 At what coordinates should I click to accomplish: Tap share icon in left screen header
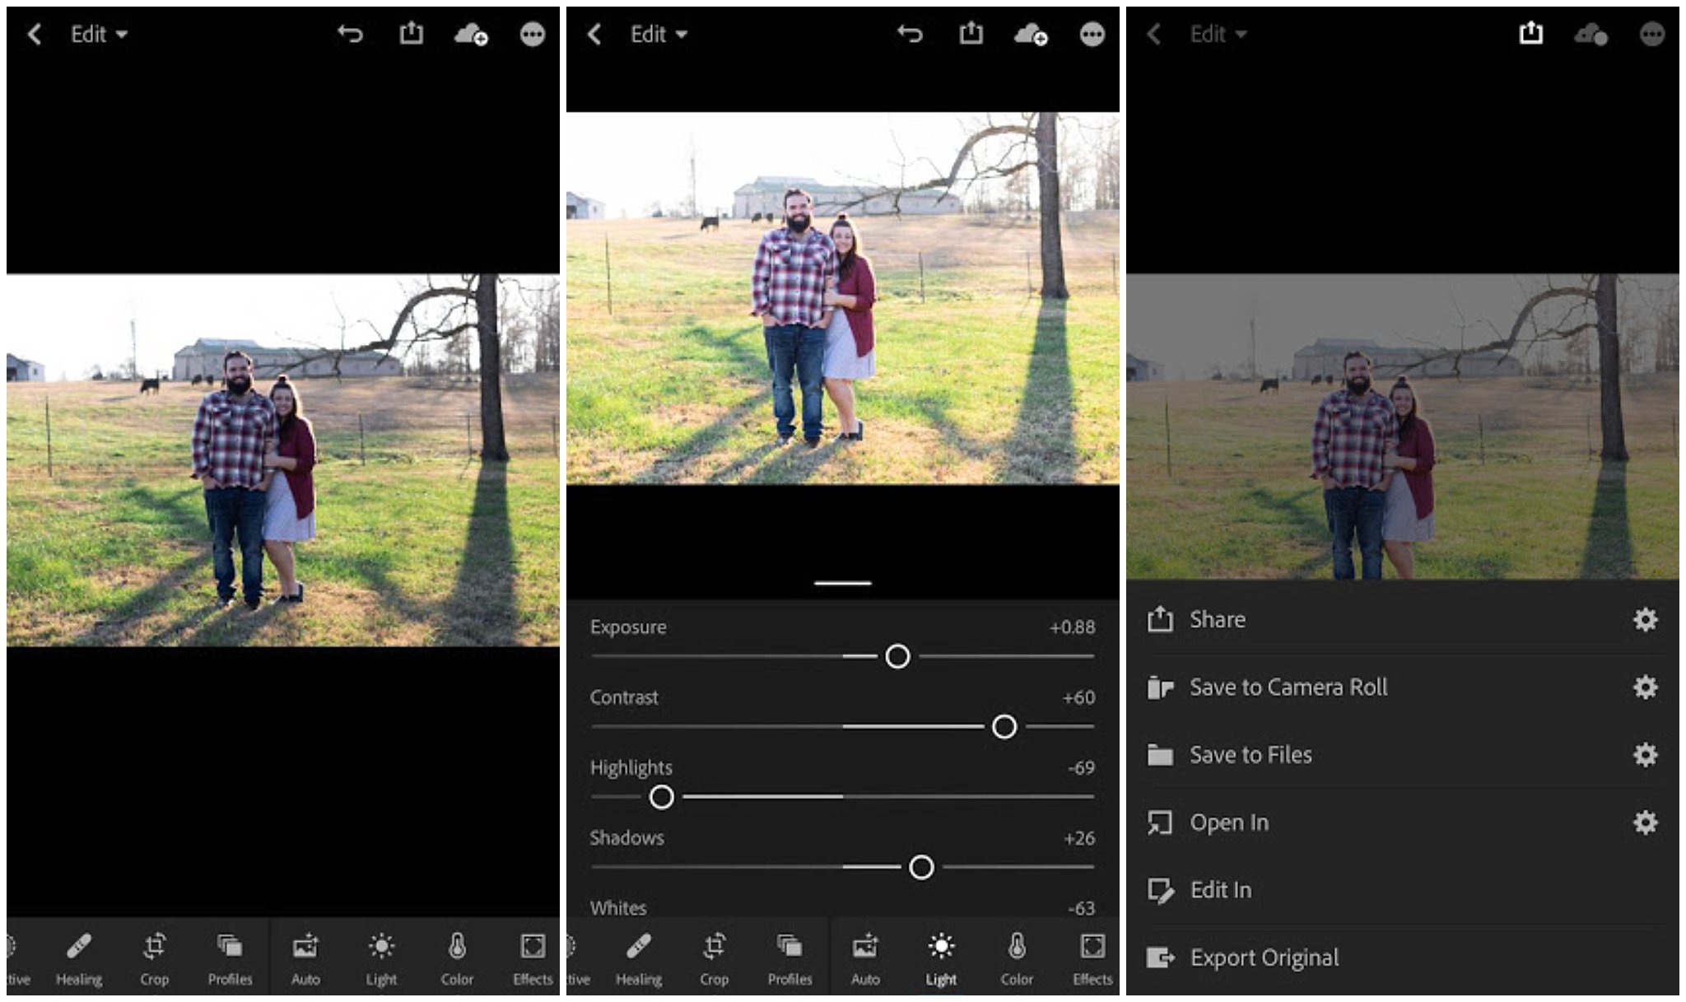[x=411, y=33]
